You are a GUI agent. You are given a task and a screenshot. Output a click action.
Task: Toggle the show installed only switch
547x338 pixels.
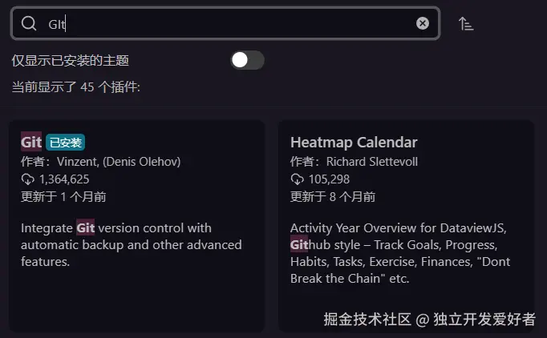pyautogui.click(x=247, y=60)
